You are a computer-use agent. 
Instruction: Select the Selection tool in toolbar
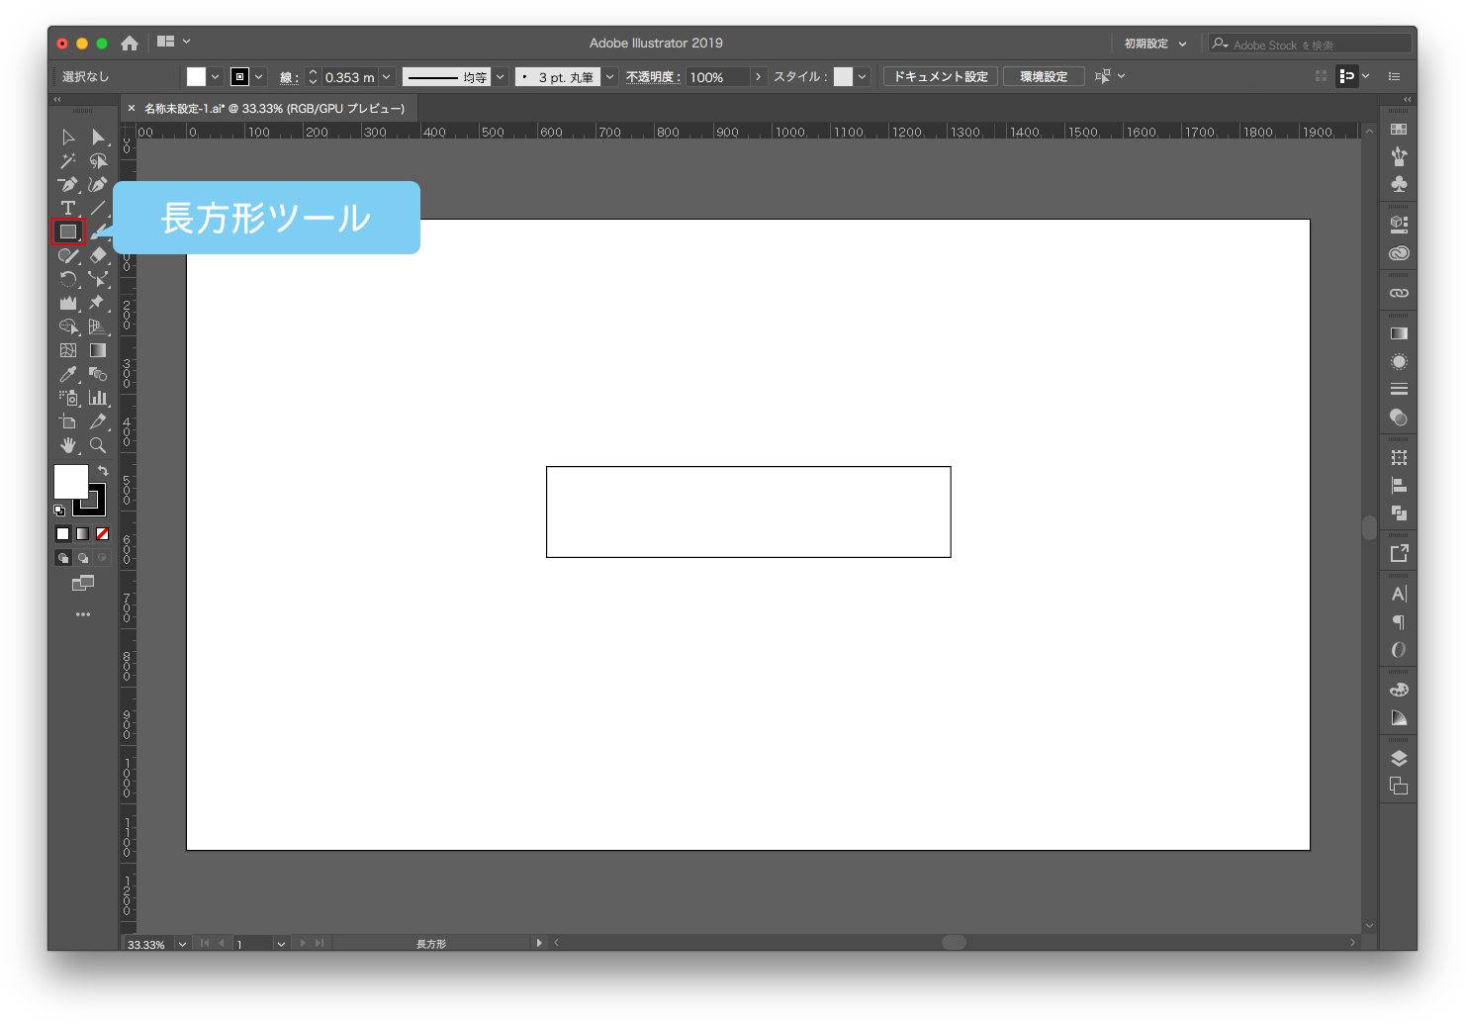[68, 137]
